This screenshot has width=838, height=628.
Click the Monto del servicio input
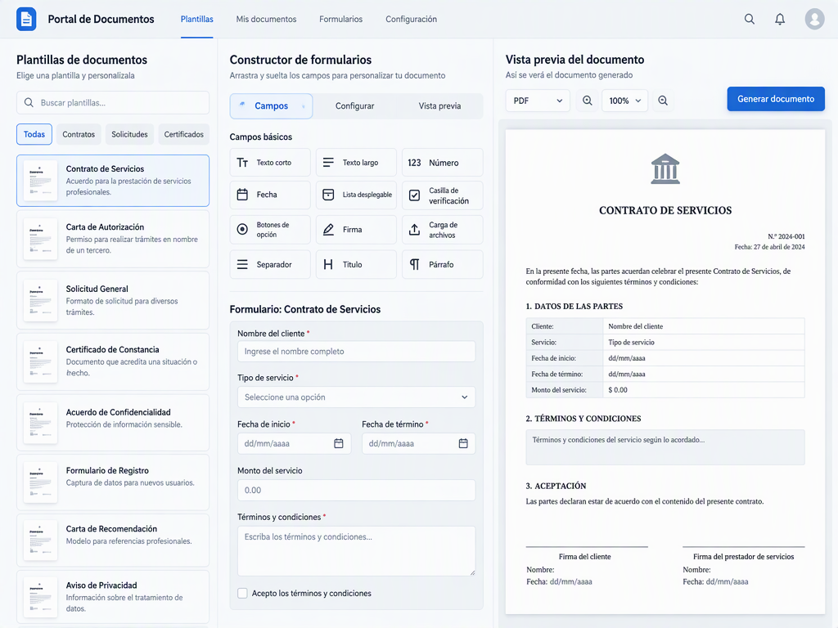point(356,491)
